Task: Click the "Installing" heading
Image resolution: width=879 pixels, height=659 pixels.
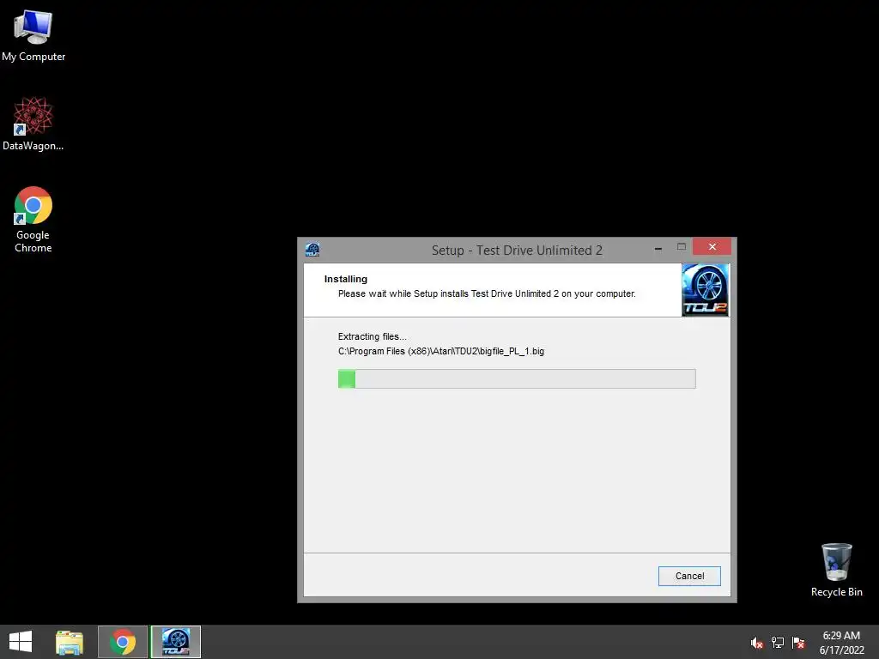Action: 346,279
